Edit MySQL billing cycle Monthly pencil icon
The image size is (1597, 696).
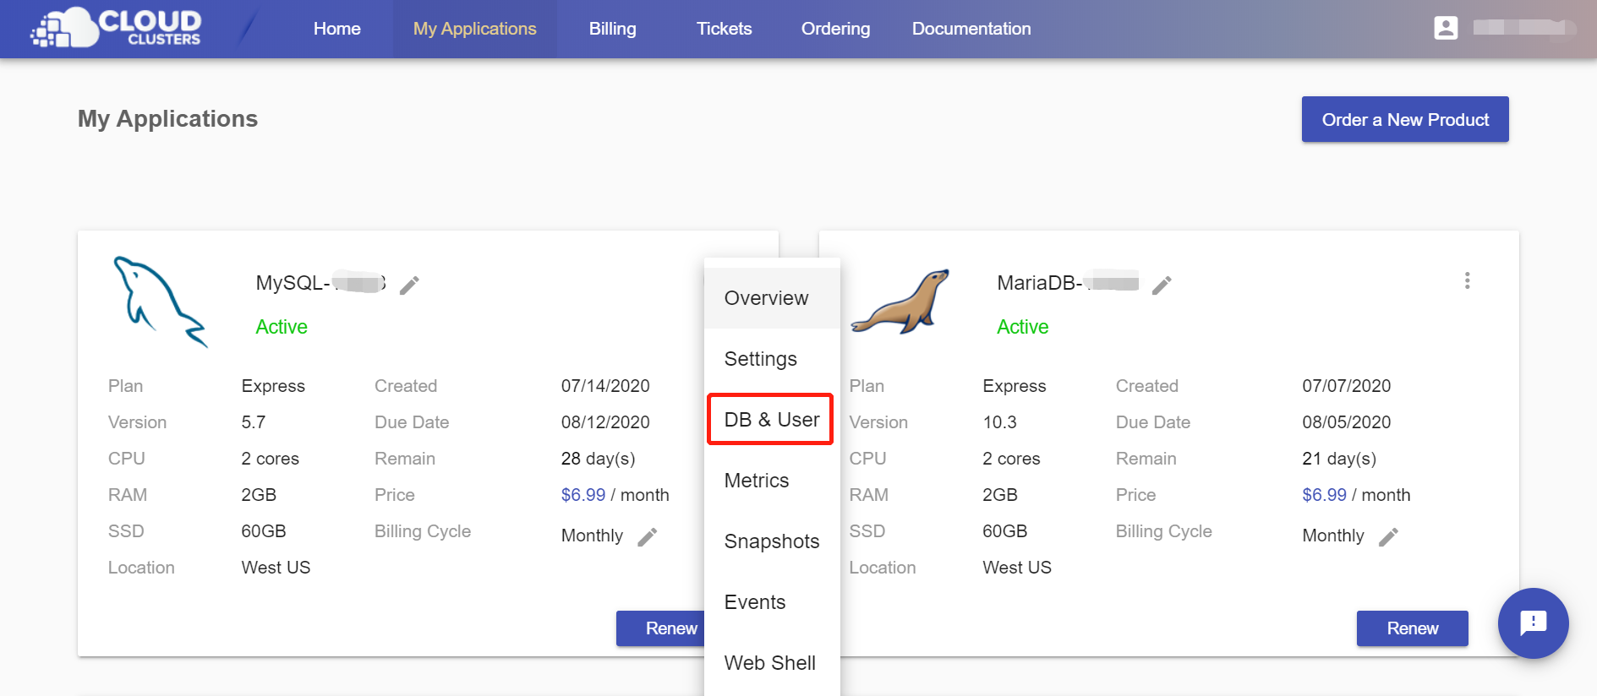[648, 537]
